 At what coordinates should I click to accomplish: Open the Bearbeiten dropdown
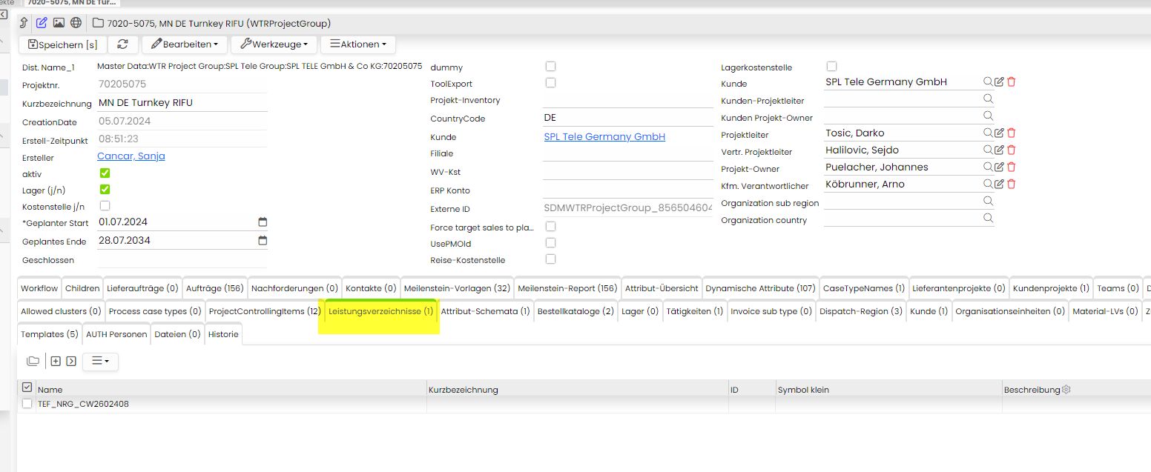185,44
